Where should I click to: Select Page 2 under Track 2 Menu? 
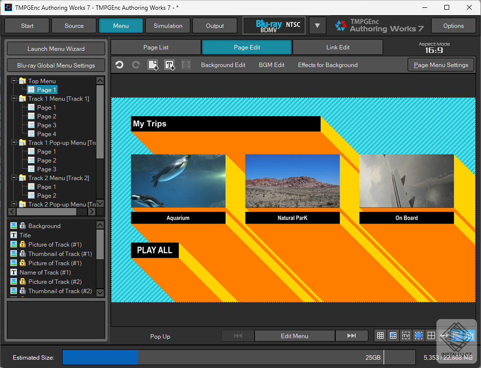click(x=46, y=195)
